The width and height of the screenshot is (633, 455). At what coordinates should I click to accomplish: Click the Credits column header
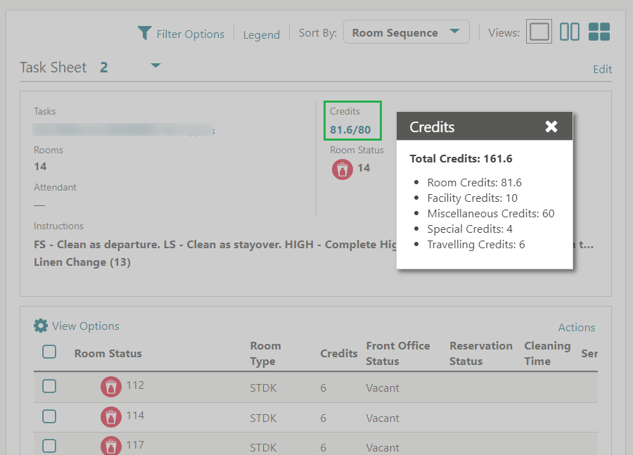[339, 353]
